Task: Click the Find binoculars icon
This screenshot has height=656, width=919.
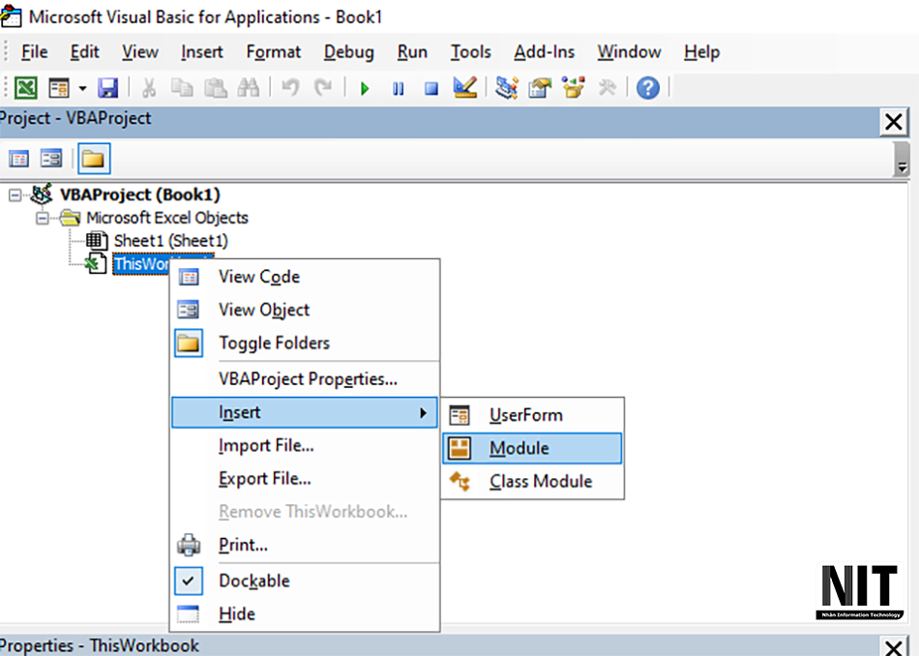Action: click(249, 88)
